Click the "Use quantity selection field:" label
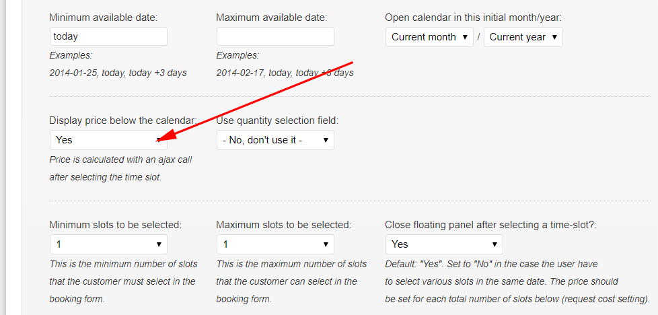 (277, 120)
